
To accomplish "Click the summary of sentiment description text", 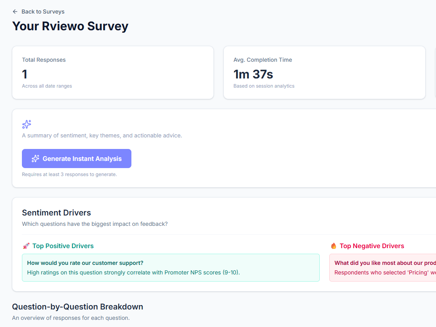I will coord(102,135).
